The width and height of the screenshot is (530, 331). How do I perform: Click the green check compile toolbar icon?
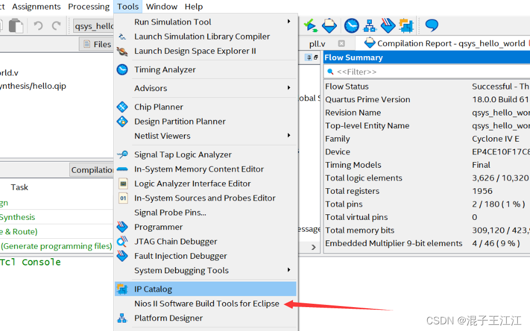click(310, 26)
